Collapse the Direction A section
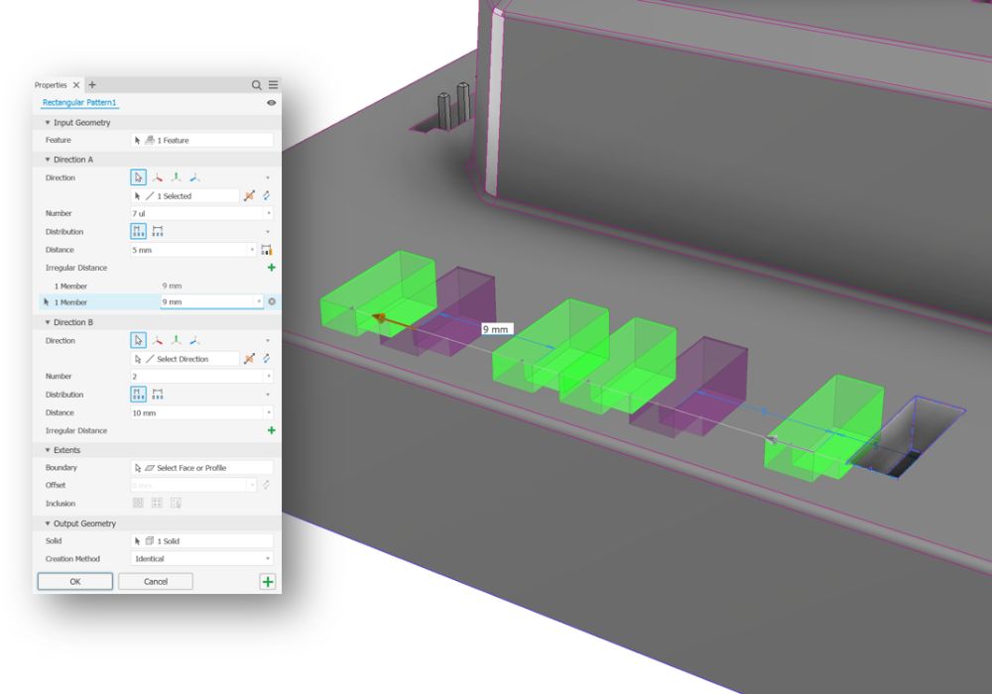Screen dimensions: 992x694 point(47,160)
